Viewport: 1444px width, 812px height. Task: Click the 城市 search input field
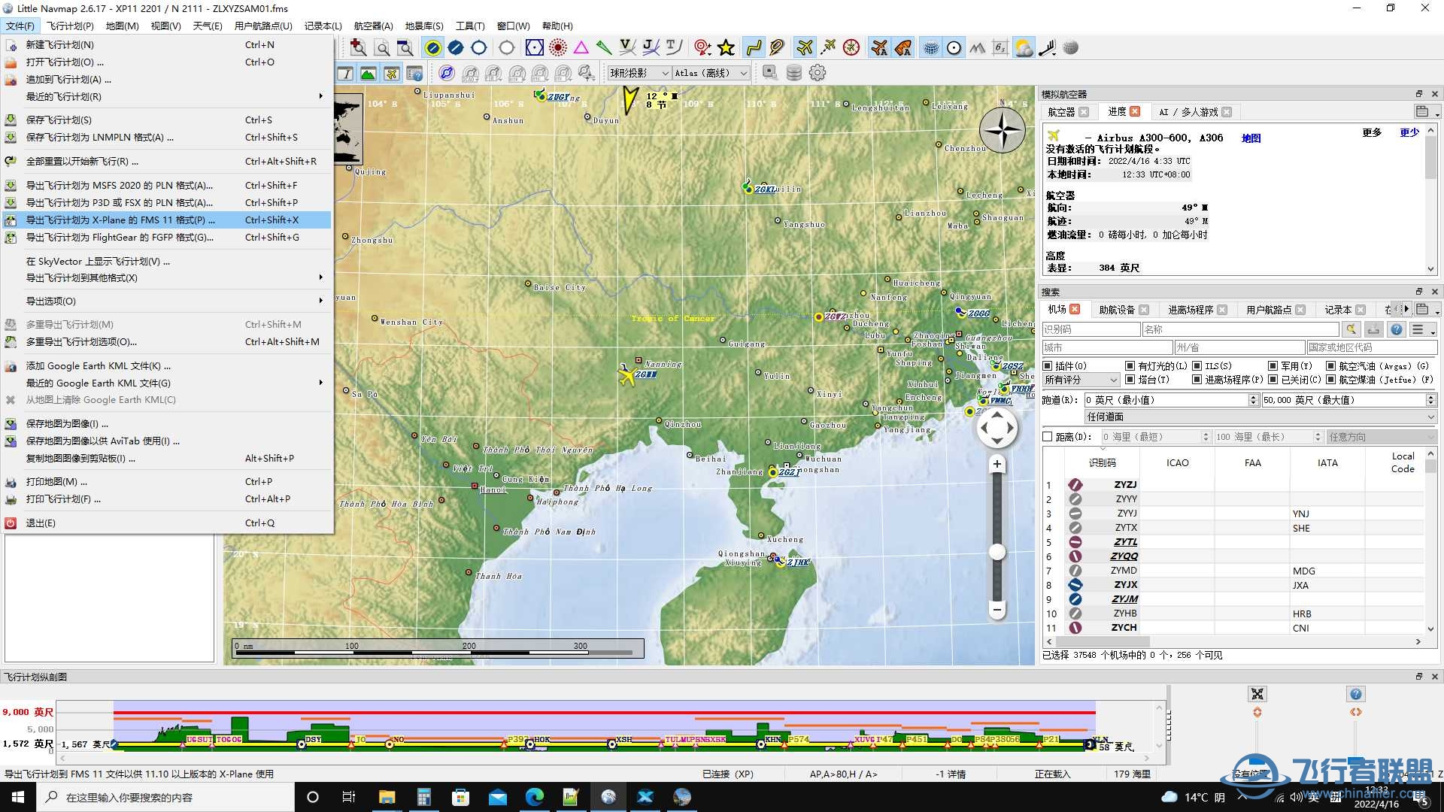coord(1107,347)
